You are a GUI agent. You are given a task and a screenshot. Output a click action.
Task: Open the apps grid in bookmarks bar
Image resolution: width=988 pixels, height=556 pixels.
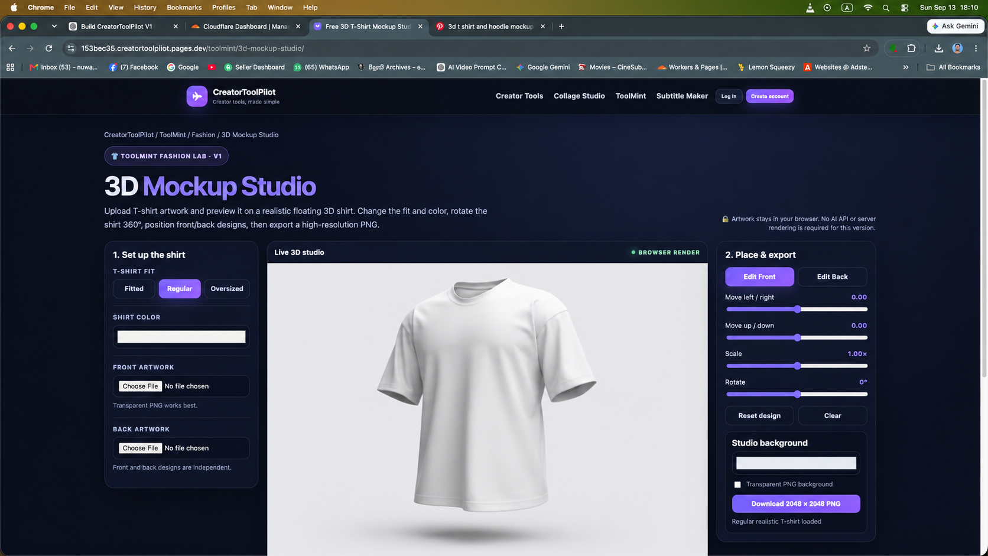click(x=10, y=67)
